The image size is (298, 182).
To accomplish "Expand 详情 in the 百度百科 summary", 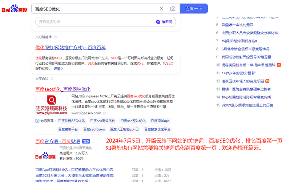I will [x=58, y=68].
